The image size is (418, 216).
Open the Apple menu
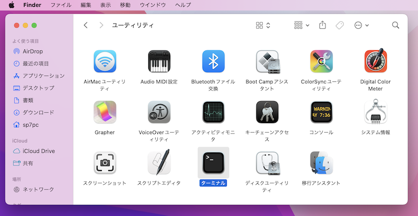(11, 5)
